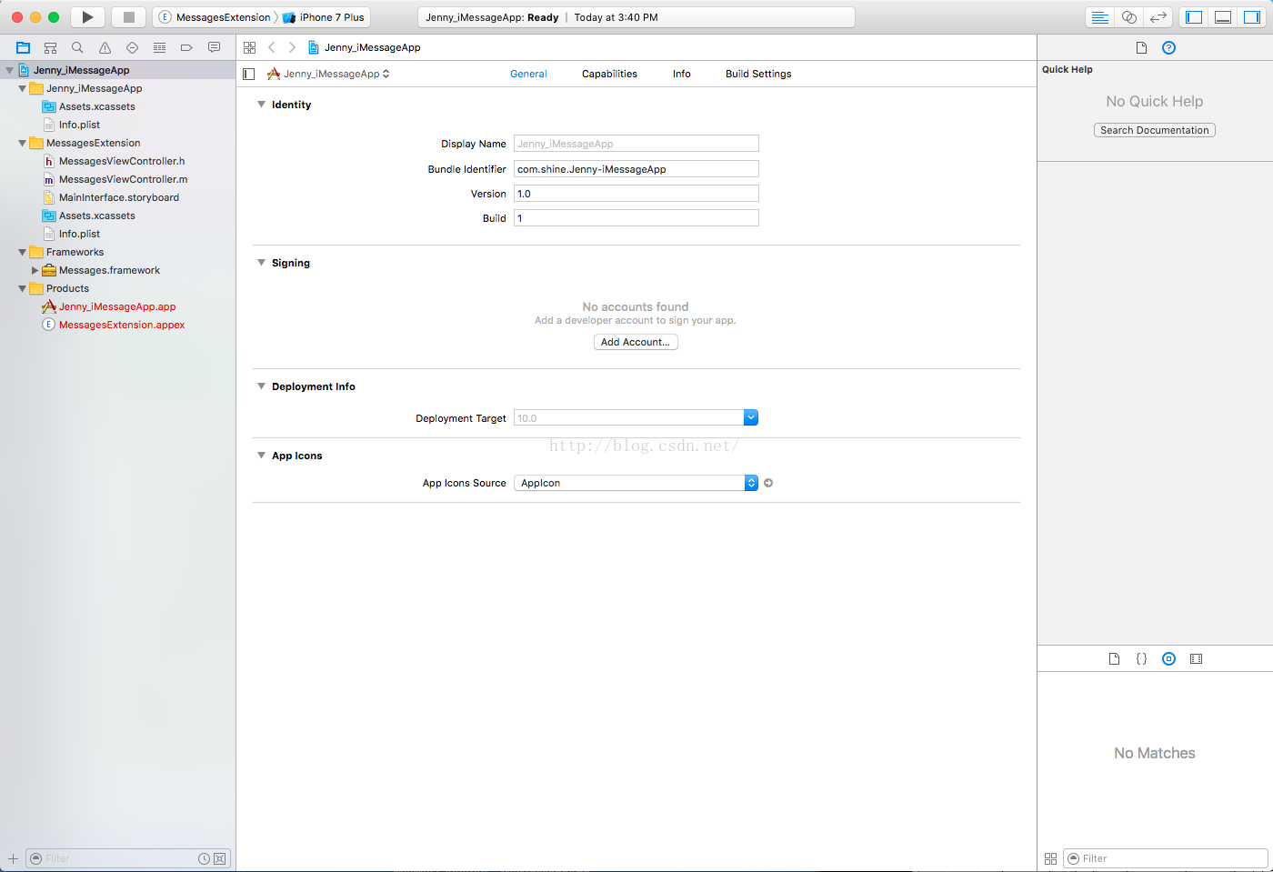Switch to the Build Settings tab
The width and height of the screenshot is (1273, 872).
[x=757, y=74]
